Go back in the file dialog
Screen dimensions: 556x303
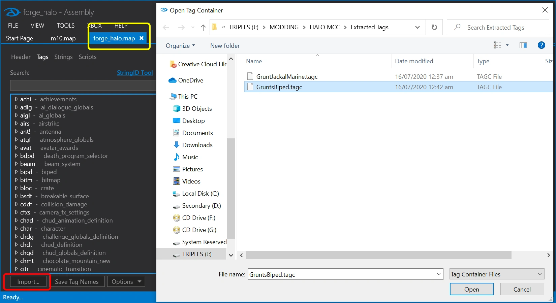[166, 27]
